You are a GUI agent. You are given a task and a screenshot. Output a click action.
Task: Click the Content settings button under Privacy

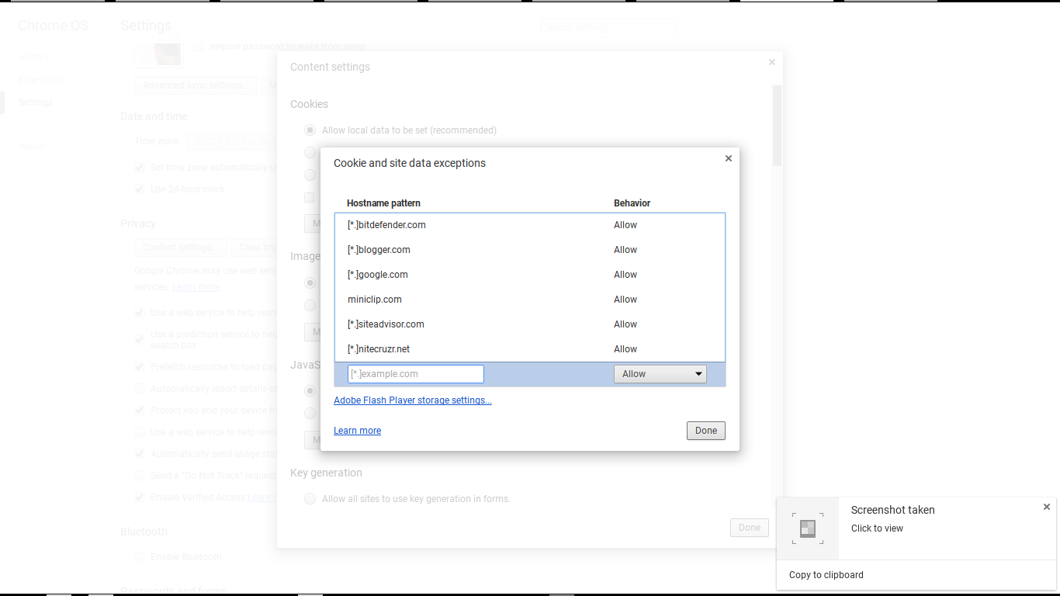[180, 248]
